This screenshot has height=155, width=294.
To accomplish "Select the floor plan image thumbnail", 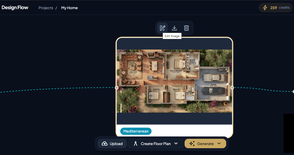I will 174,81.
